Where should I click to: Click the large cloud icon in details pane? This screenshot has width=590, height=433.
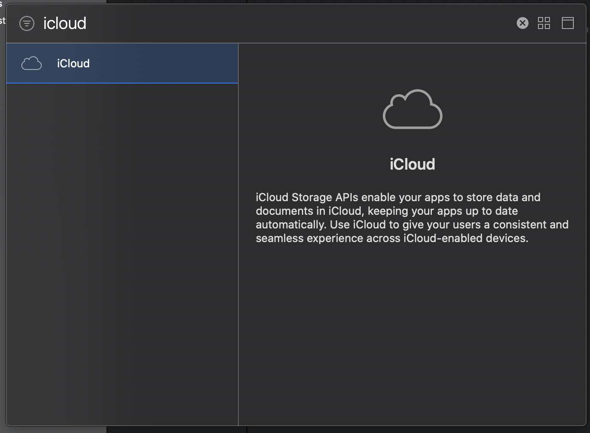[x=413, y=109]
